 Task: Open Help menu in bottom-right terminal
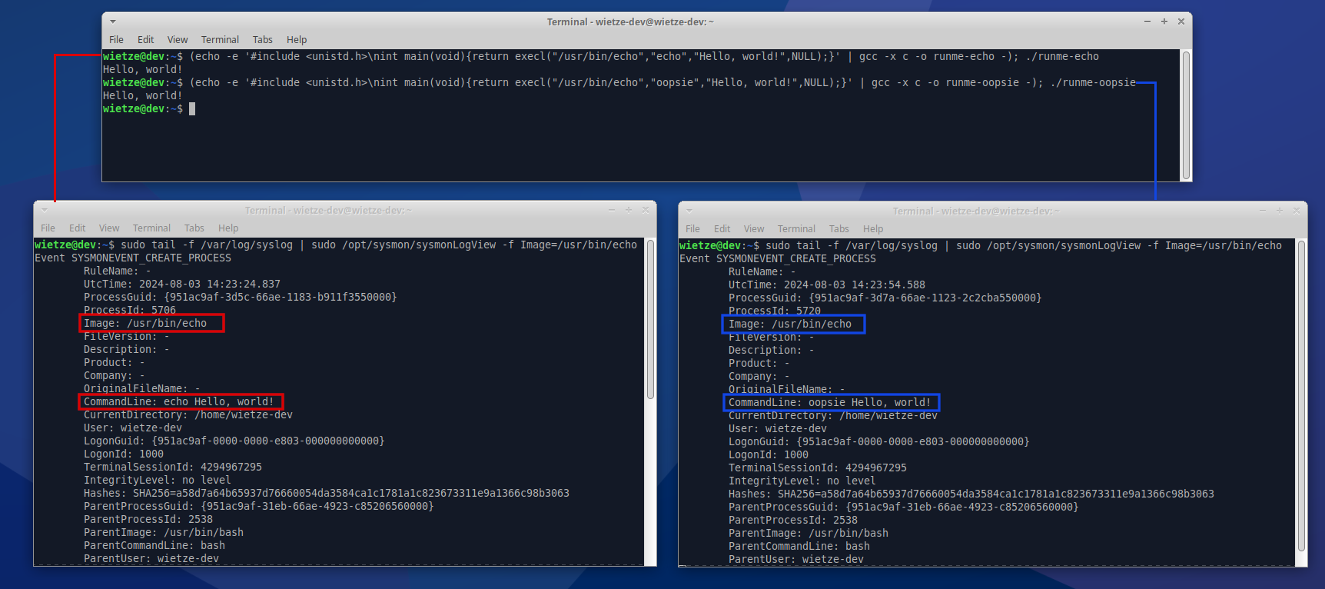point(873,229)
